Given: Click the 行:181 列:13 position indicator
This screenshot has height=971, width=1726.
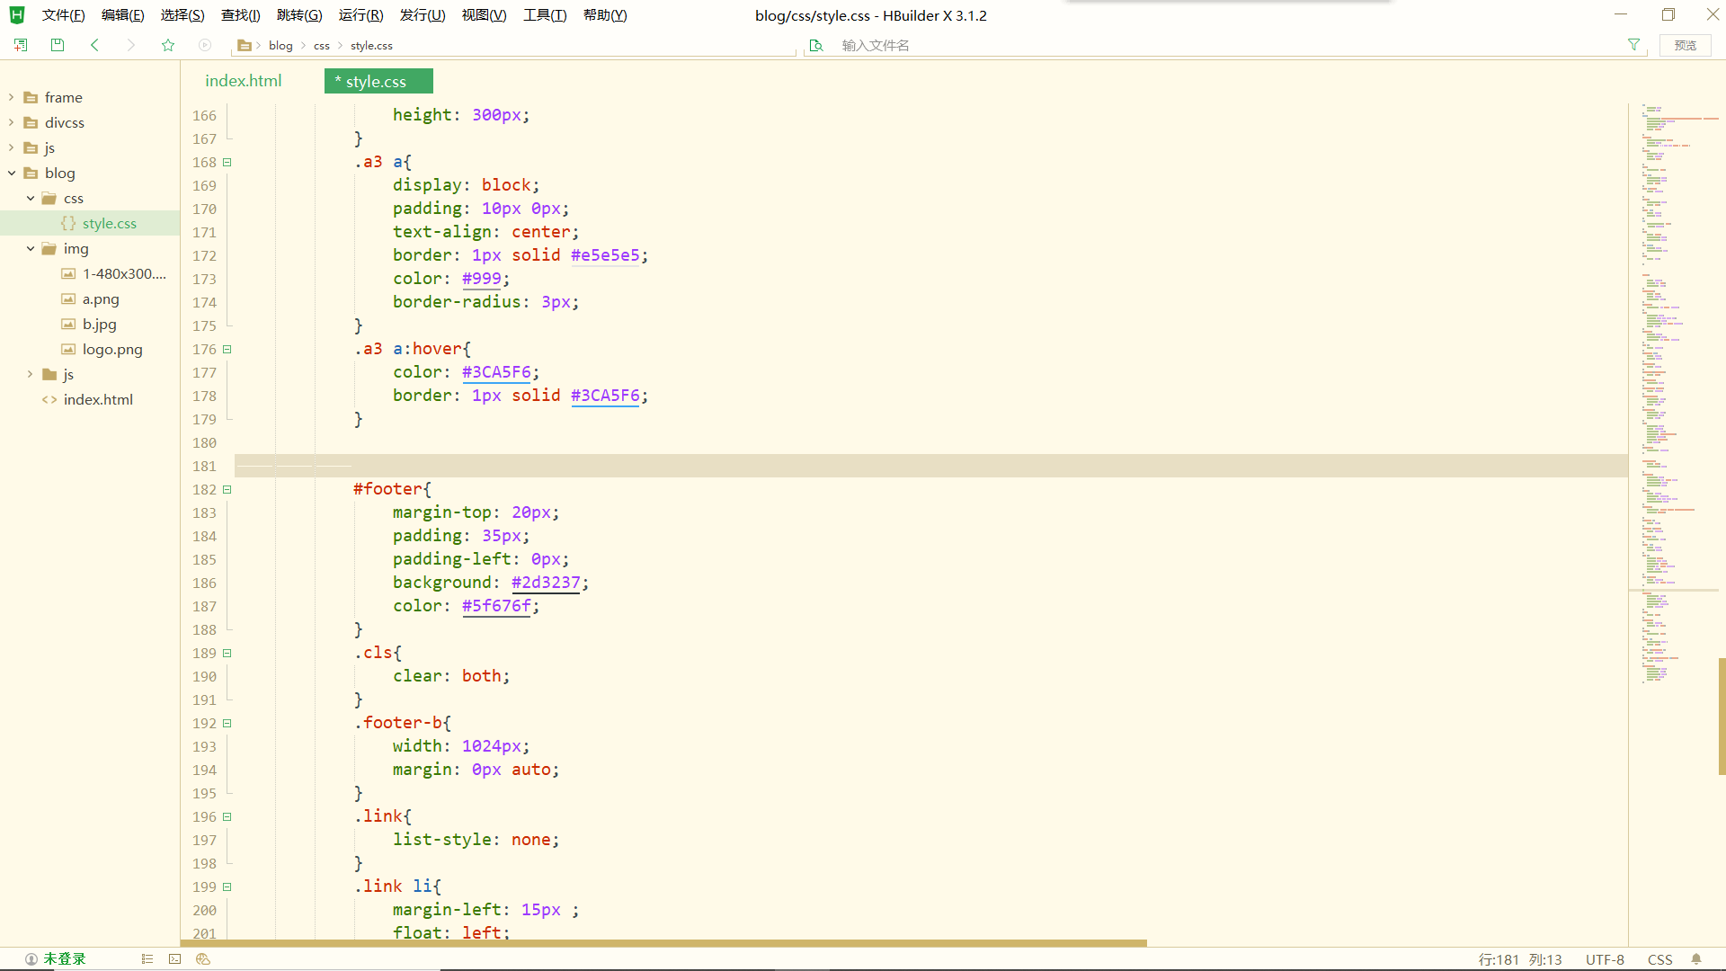Looking at the screenshot, I should [1520, 959].
